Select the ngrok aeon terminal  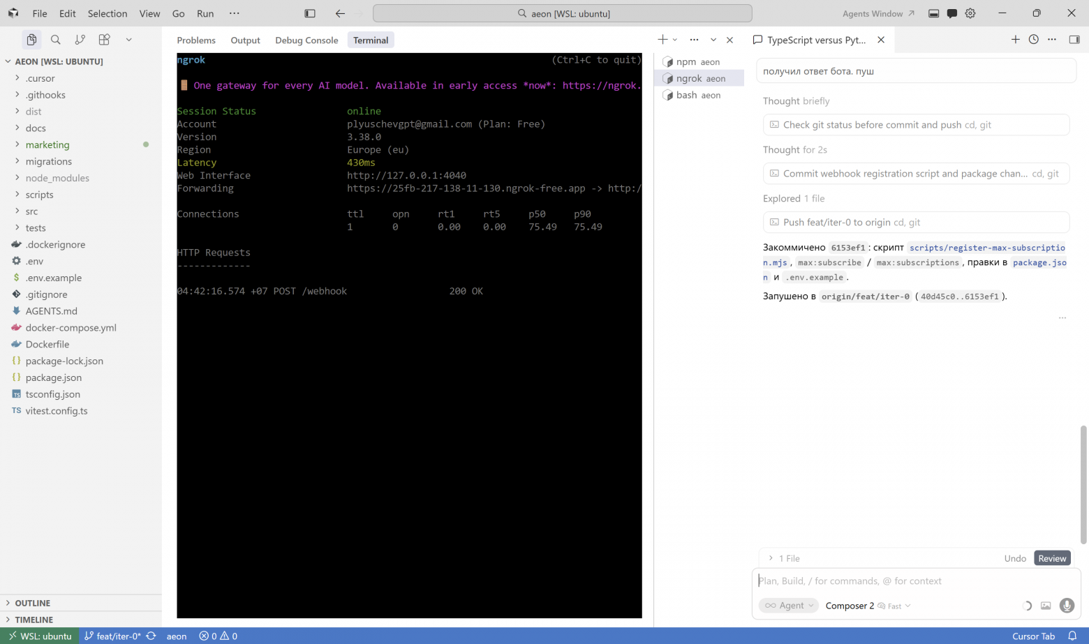pyautogui.click(x=699, y=78)
